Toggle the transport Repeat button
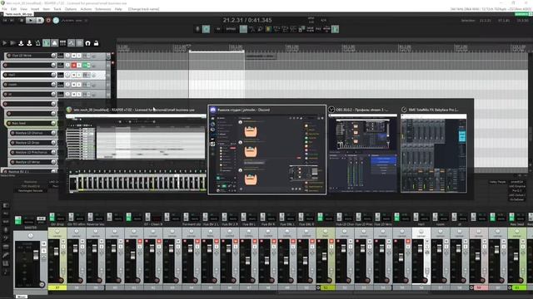 pos(56,20)
